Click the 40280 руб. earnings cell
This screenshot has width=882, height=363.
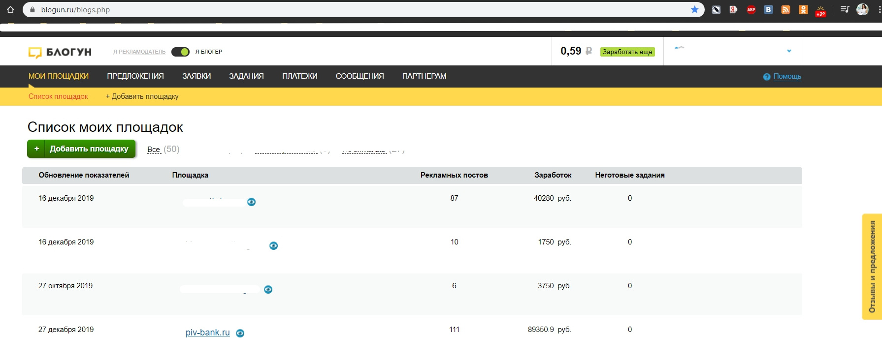[553, 198]
